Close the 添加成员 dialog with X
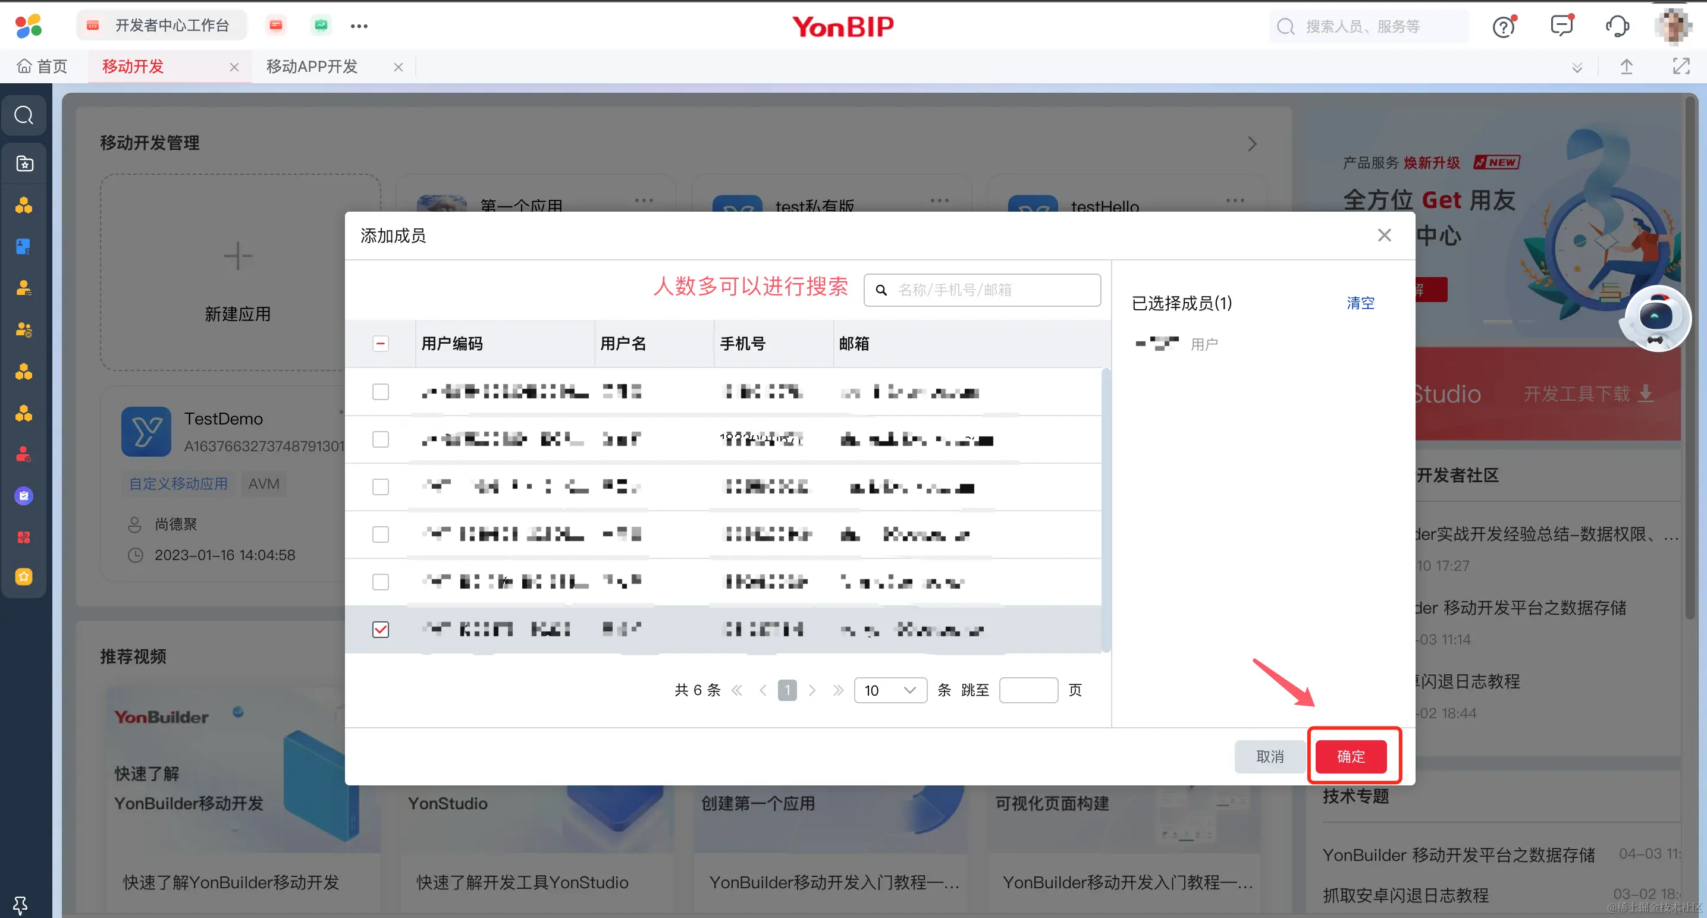1707x918 pixels. 1384,235
